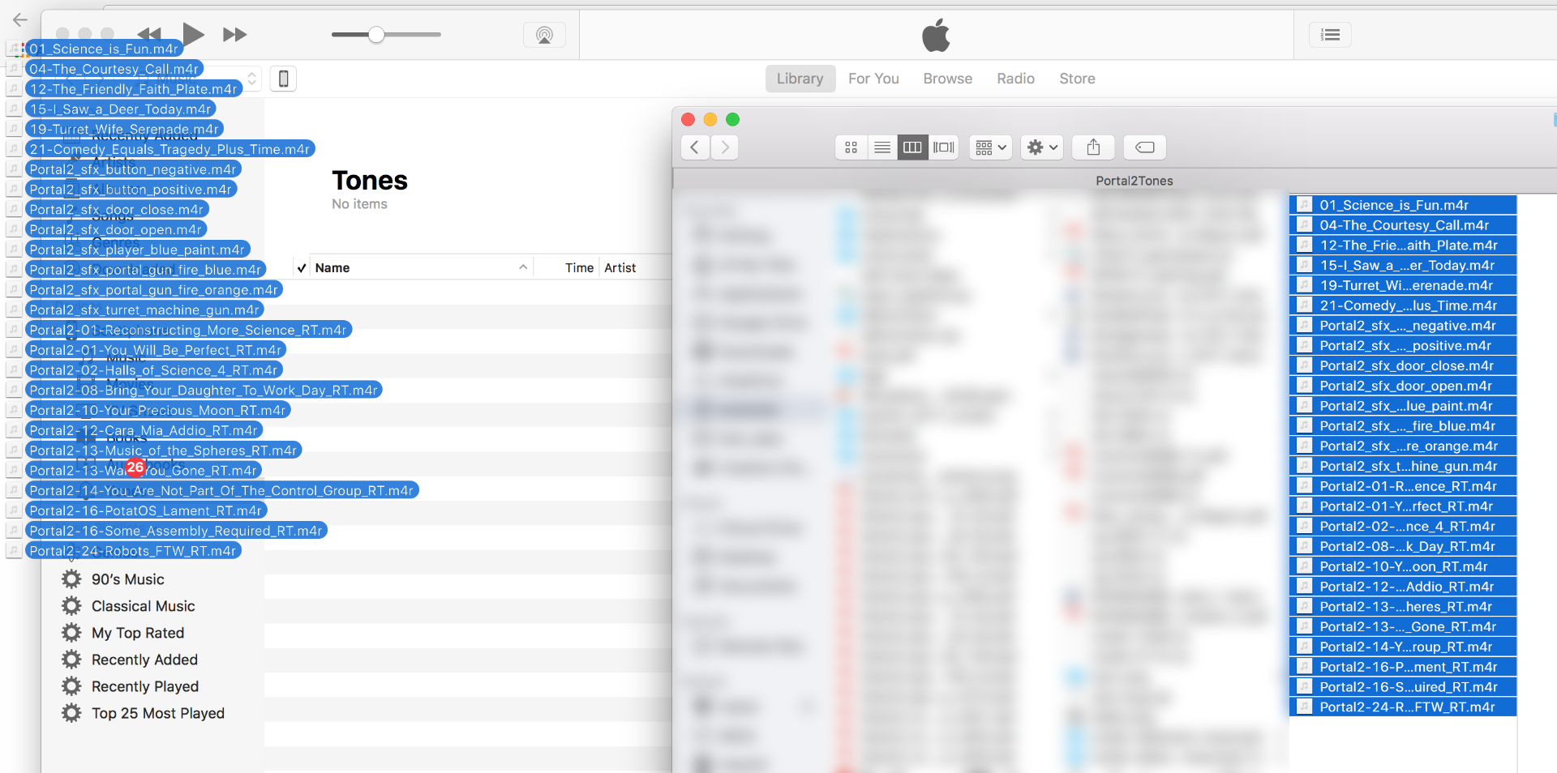Select Portal2_sfx_...re_orange.m4r in Finder
1557x773 pixels.
(1403, 446)
